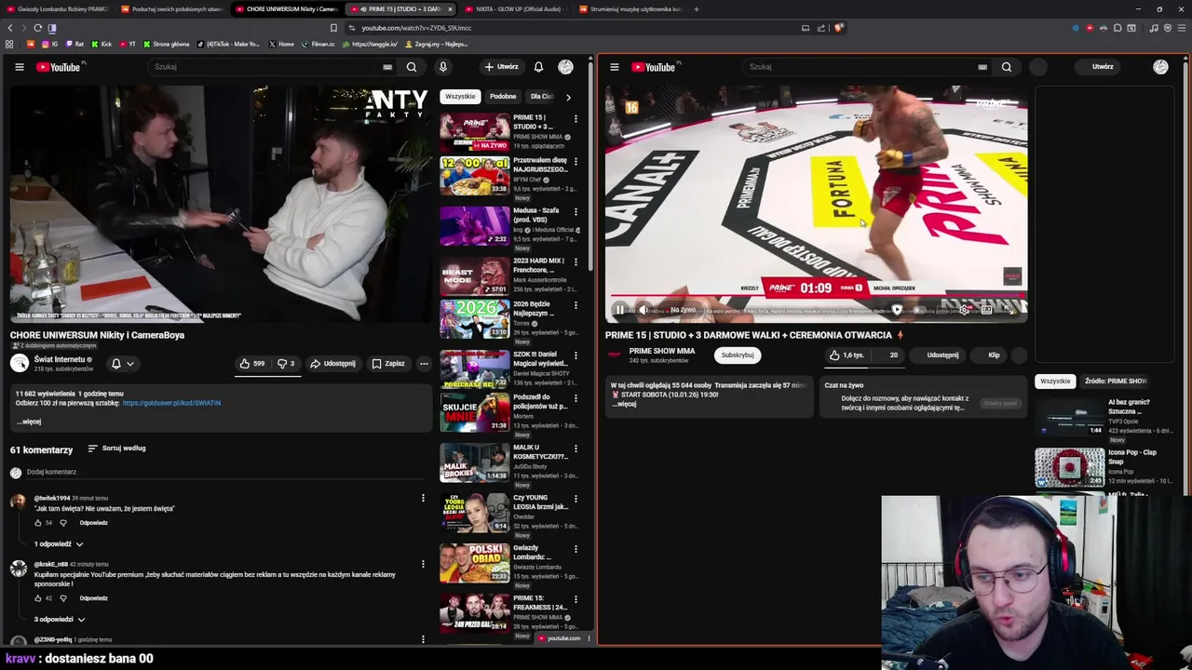Open guide menu in right YouTube window
The height and width of the screenshot is (670, 1192).
tap(615, 67)
